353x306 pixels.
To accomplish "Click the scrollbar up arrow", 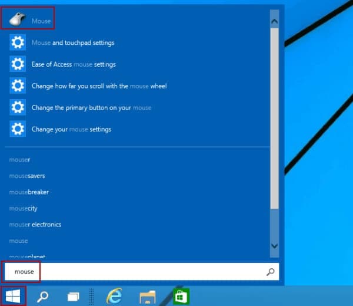I will pos(274,21).
